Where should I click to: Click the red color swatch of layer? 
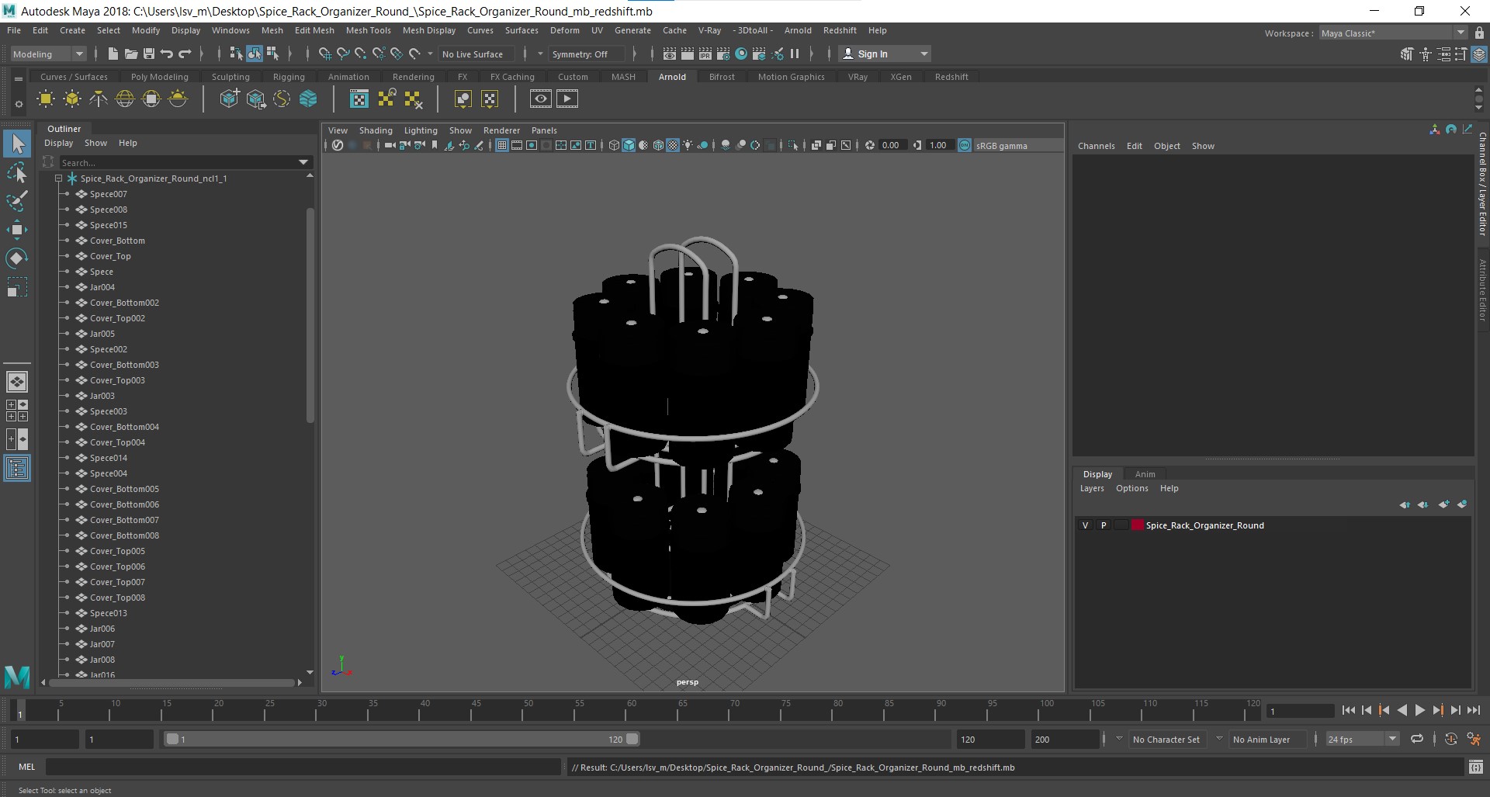(x=1138, y=525)
